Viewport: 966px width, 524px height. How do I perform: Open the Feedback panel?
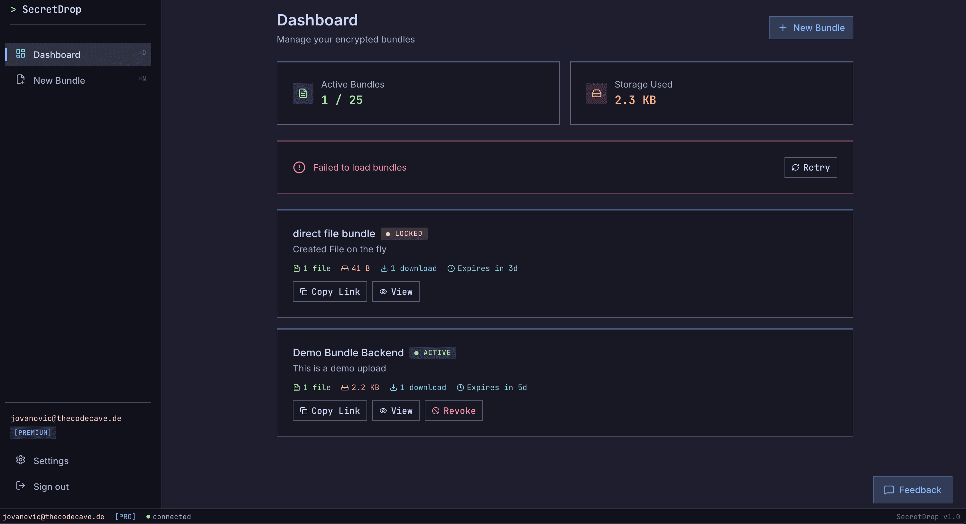point(912,490)
